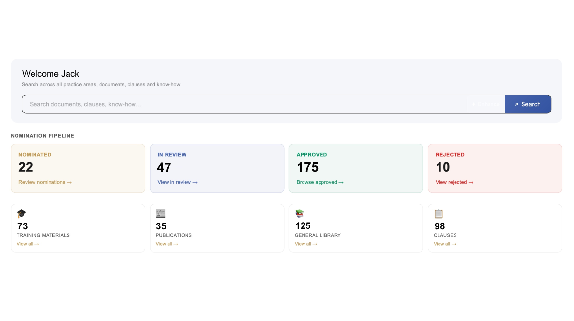Click the faint Enhance sparkle button
This screenshot has width=574, height=321.
(486, 104)
